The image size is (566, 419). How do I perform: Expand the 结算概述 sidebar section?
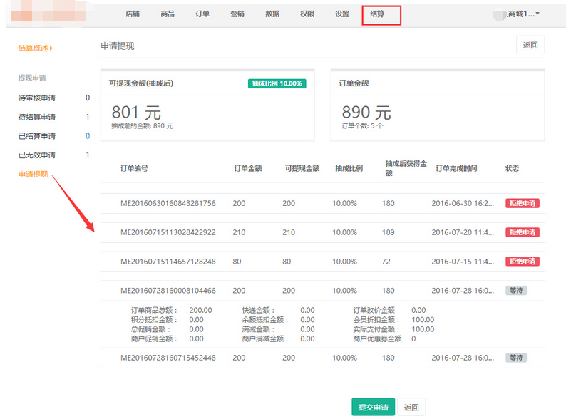coord(36,48)
